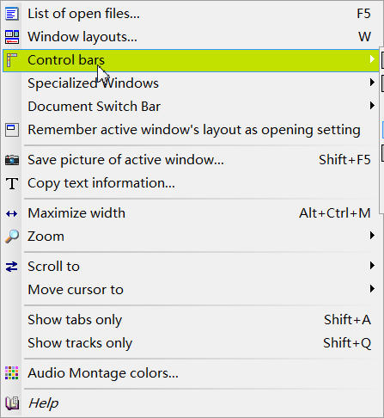Click the camera icon for saving picture
Screen dimensions: 384x418
(x=12, y=160)
